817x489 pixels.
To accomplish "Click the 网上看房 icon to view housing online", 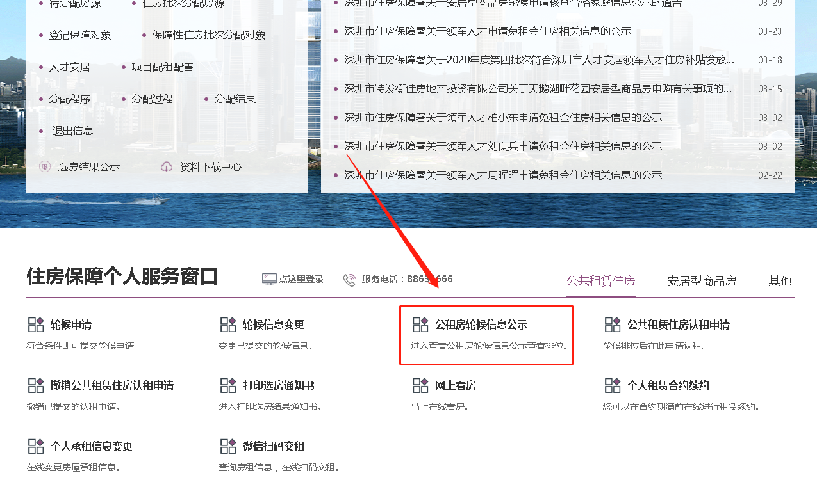I will coord(421,385).
